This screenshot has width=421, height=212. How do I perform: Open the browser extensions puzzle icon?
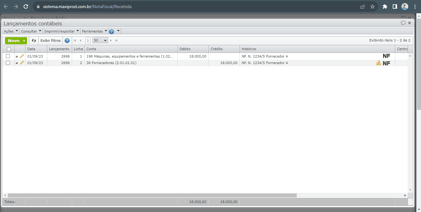385,6
